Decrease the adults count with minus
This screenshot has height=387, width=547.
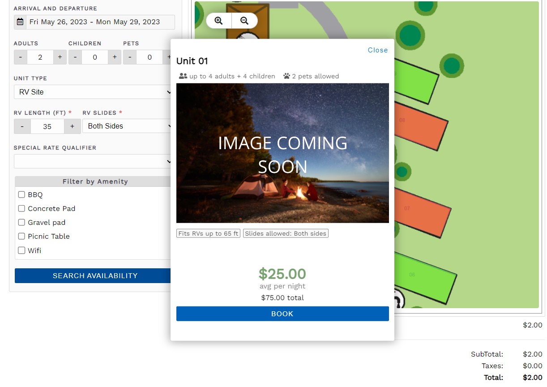point(21,57)
